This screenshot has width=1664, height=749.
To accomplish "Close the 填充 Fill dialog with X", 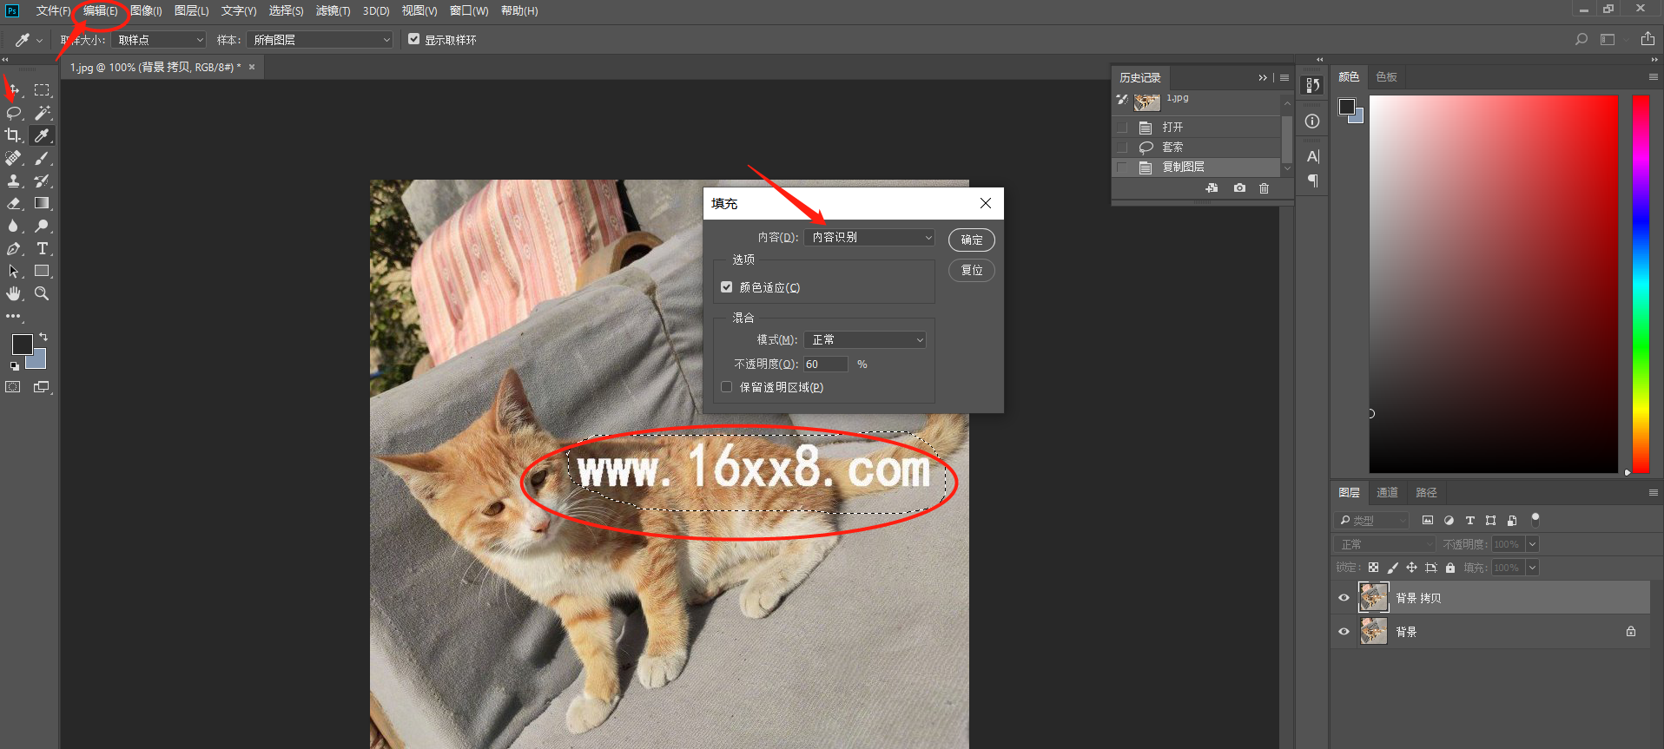I will click(x=986, y=203).
